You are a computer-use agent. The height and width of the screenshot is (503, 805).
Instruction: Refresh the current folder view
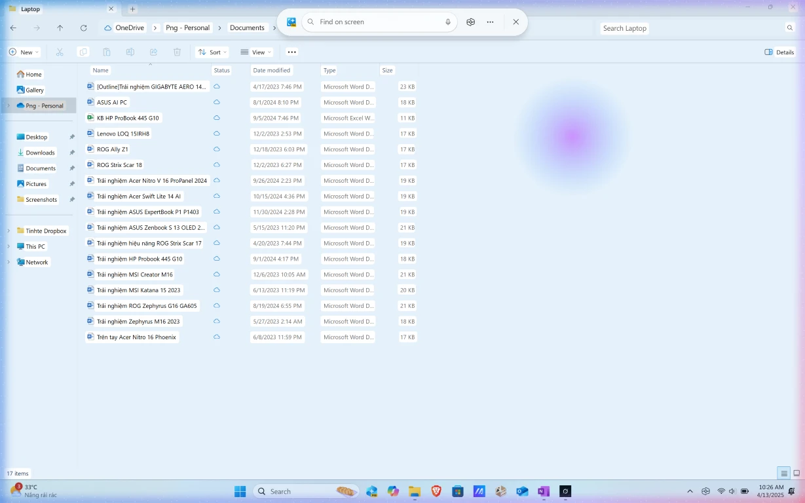(83, 28)
